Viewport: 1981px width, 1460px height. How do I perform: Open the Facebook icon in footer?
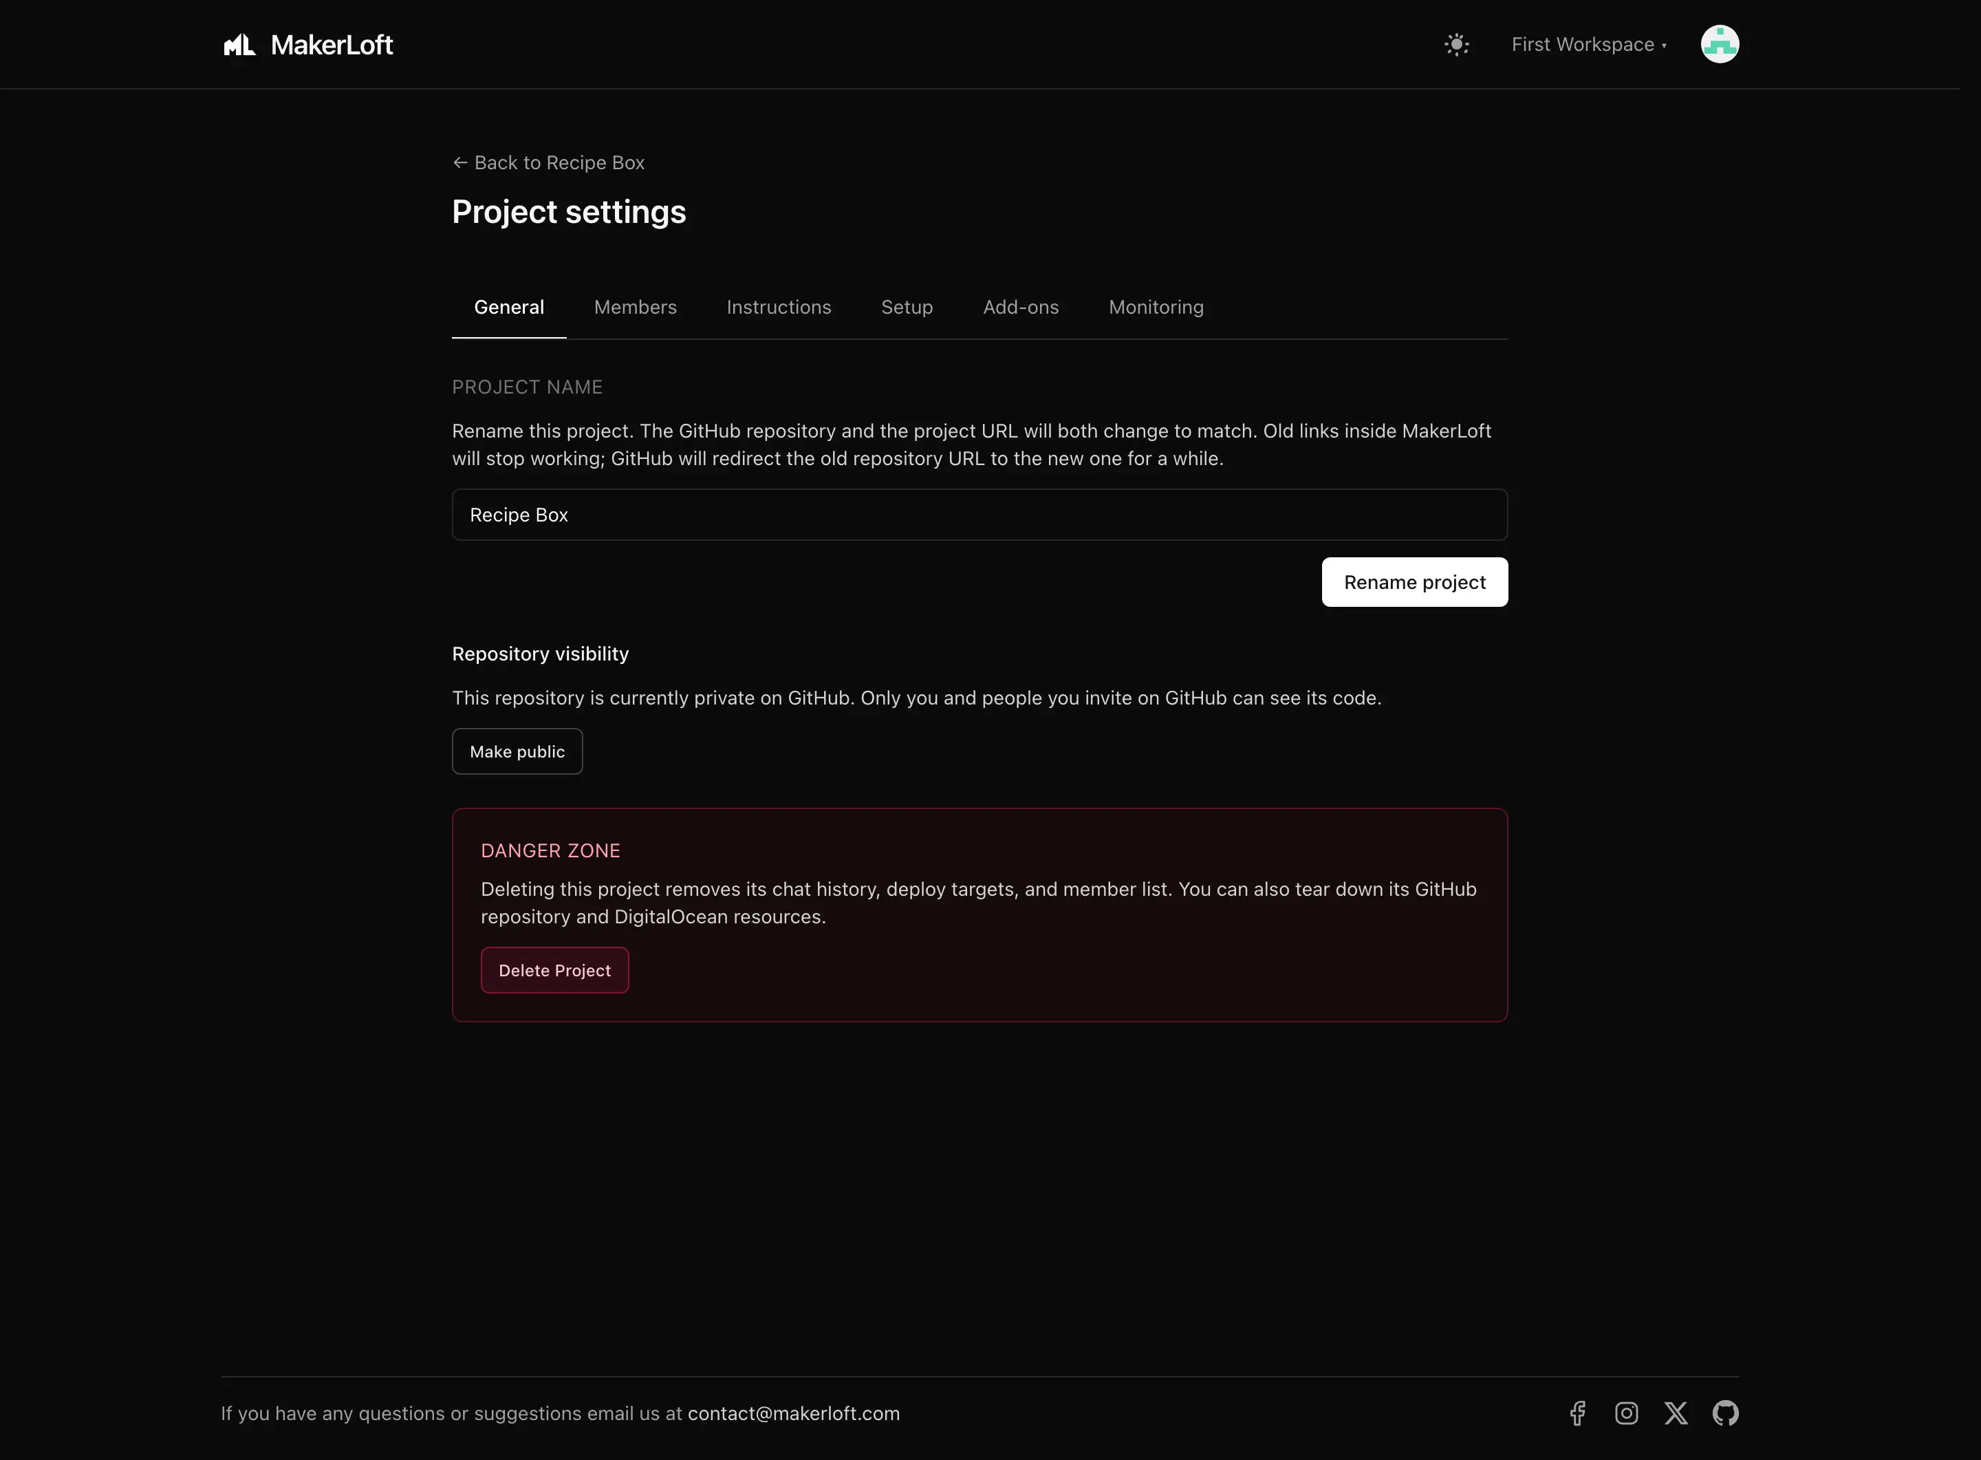[x=1577, y=1413]
